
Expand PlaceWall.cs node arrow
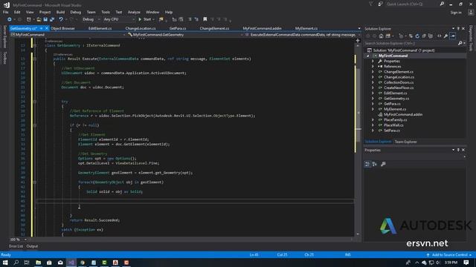373,125
